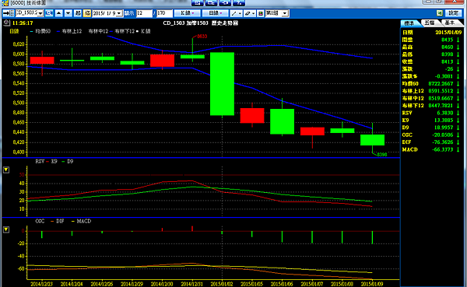Click the color grid icon beside eraser
Image resolution: width=467 pixels, height=287 pixels.
point(260,13)
